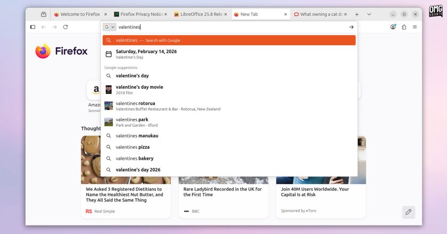Click in the address bar text field
Viewport: 447px width, 234px height.
coord(231,27)
